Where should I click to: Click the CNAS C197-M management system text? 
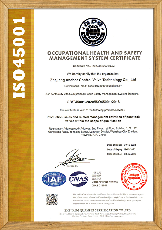[102, 184]
